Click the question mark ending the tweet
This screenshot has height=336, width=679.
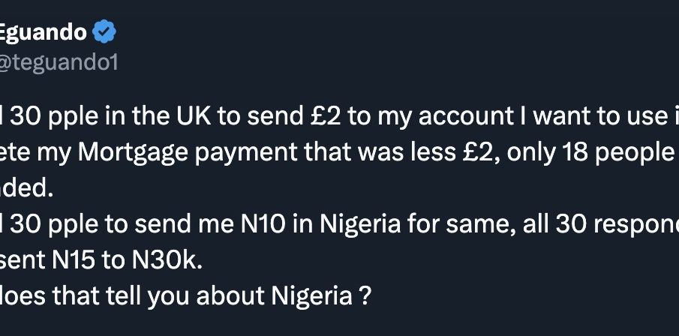click(365, 296)
